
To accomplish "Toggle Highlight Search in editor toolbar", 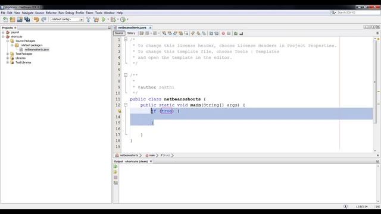I will [x=180, y=33].
